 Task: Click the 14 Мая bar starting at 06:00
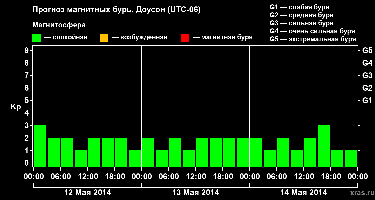point(283,152)
